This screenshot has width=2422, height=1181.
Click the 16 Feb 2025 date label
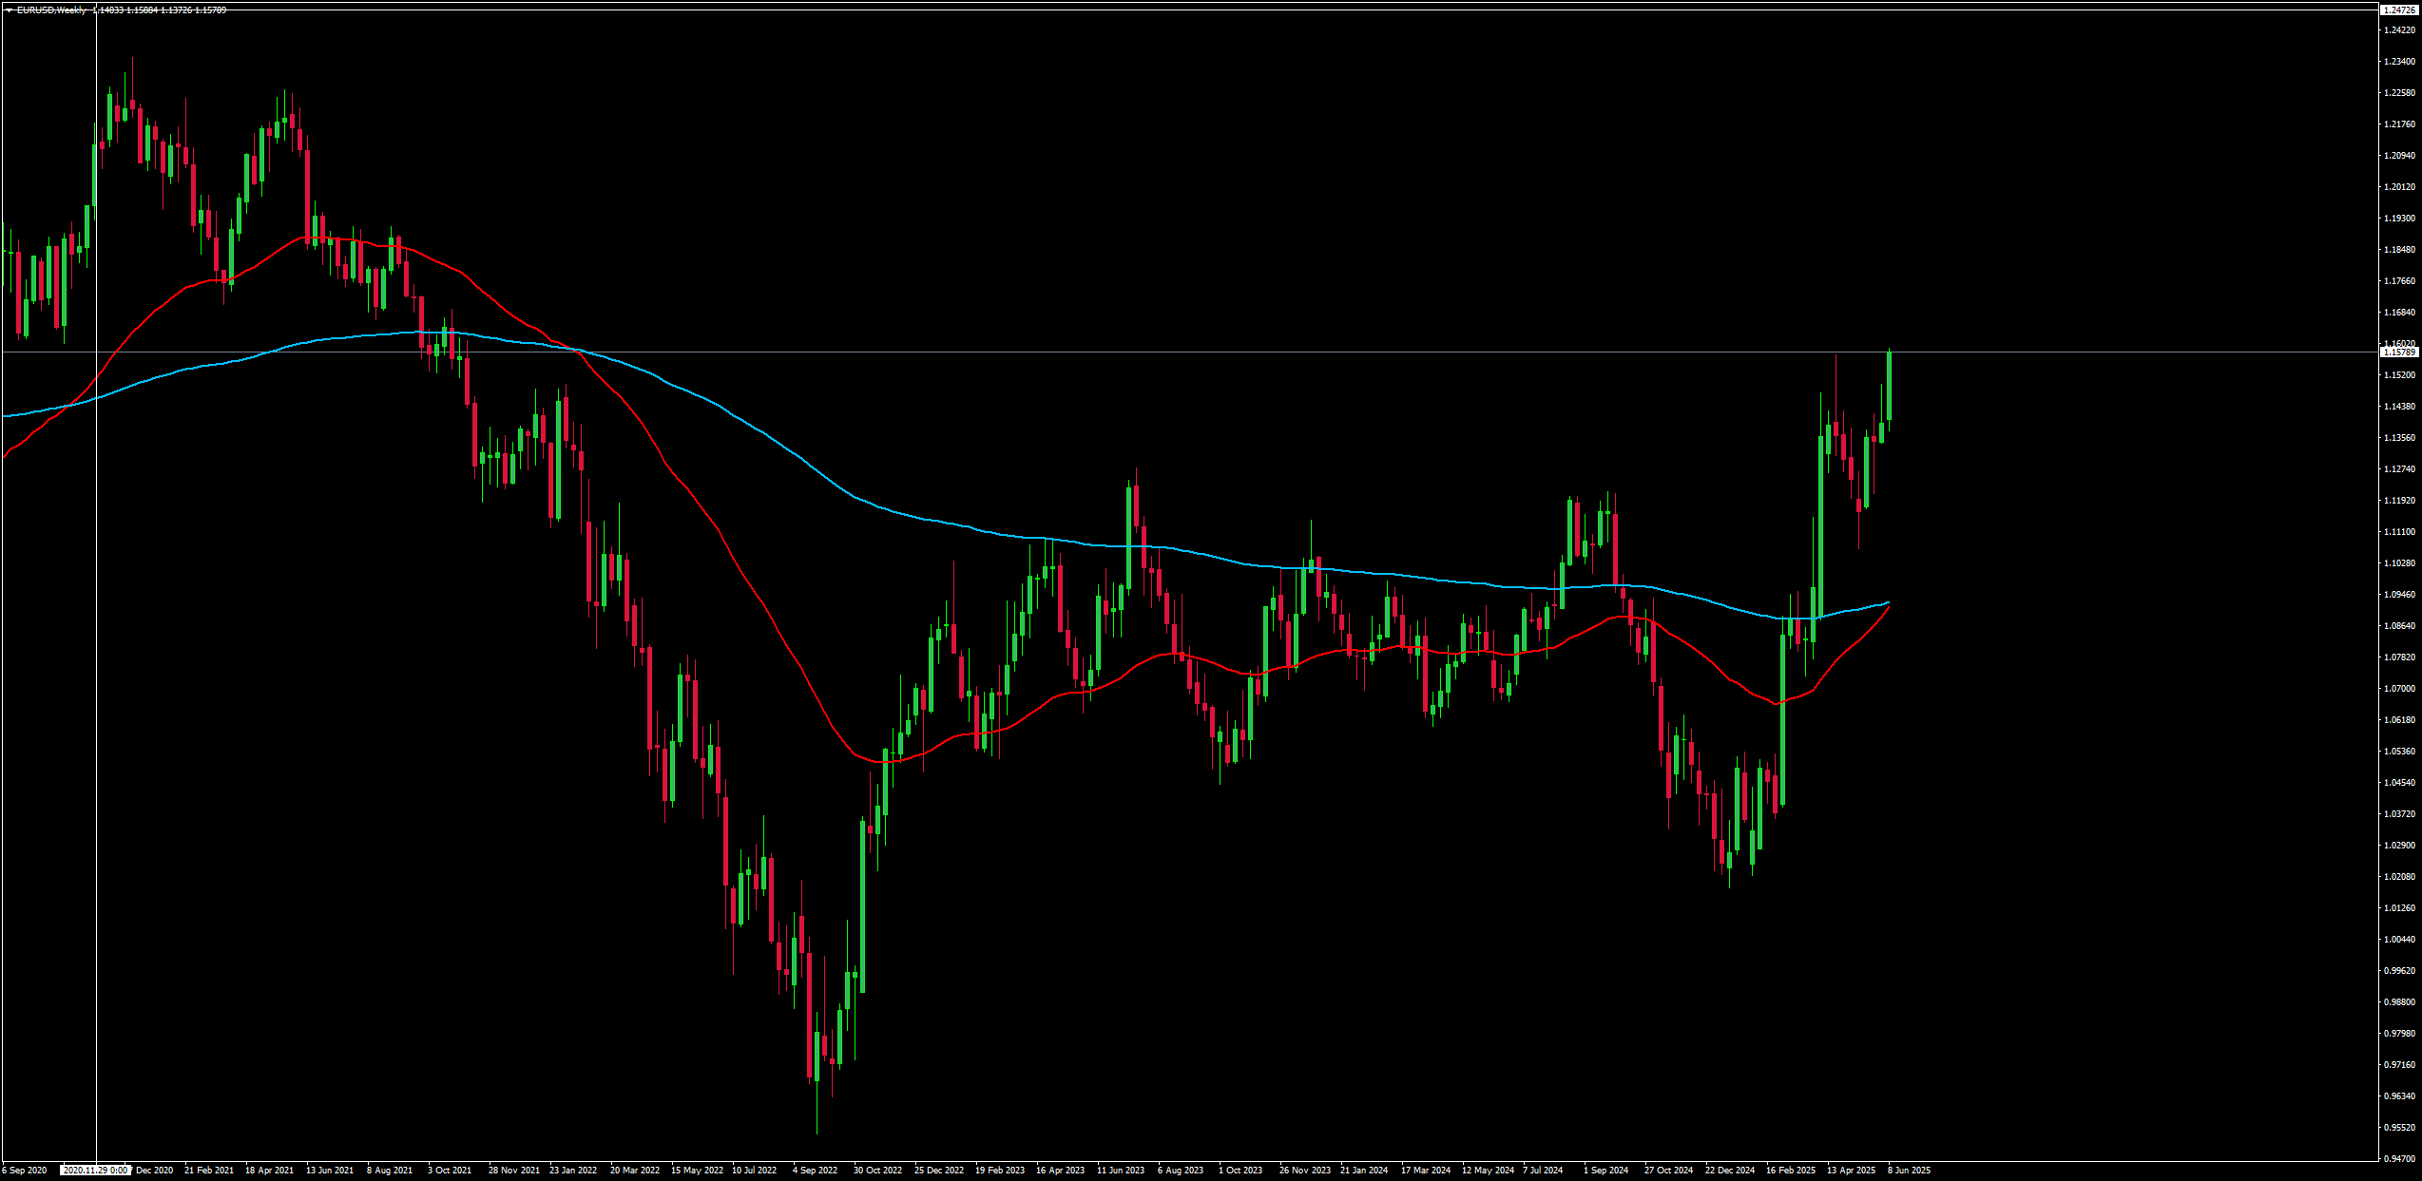pos(1791,1171)
